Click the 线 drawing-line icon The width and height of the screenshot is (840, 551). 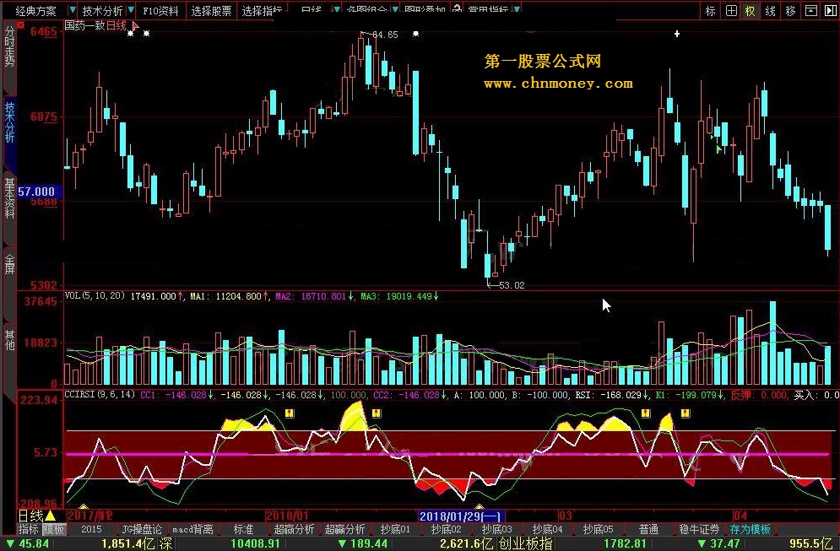click(771, 11)
